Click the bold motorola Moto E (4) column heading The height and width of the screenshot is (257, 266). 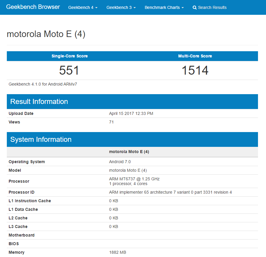tap(129, 152)
